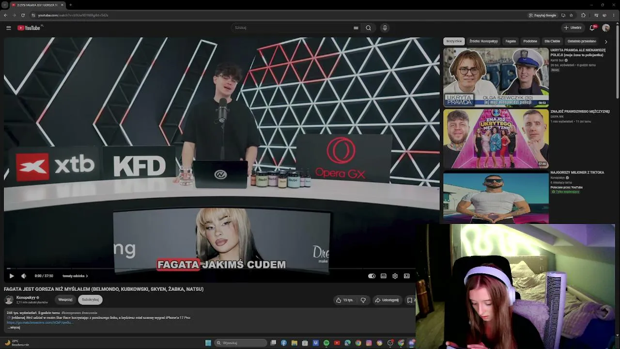Click Zapytaj Google in the address bar

(542, 15)
